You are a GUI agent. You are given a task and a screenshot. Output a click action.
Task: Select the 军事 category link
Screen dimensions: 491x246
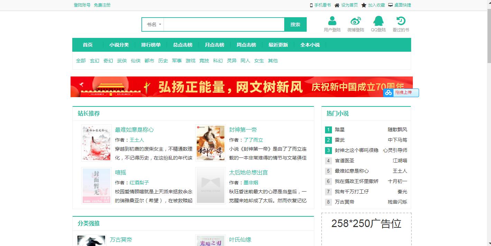click(x=177, y=61)
